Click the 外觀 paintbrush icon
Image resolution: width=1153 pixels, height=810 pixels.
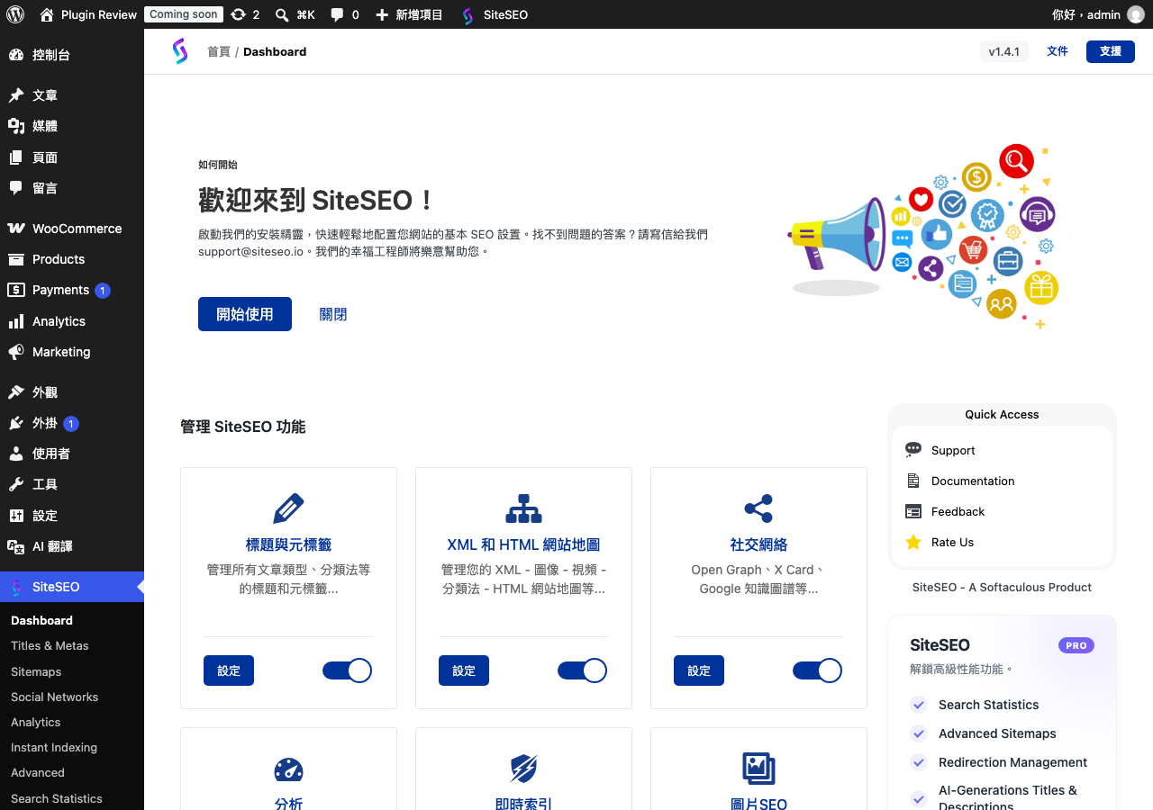point(16,392)
